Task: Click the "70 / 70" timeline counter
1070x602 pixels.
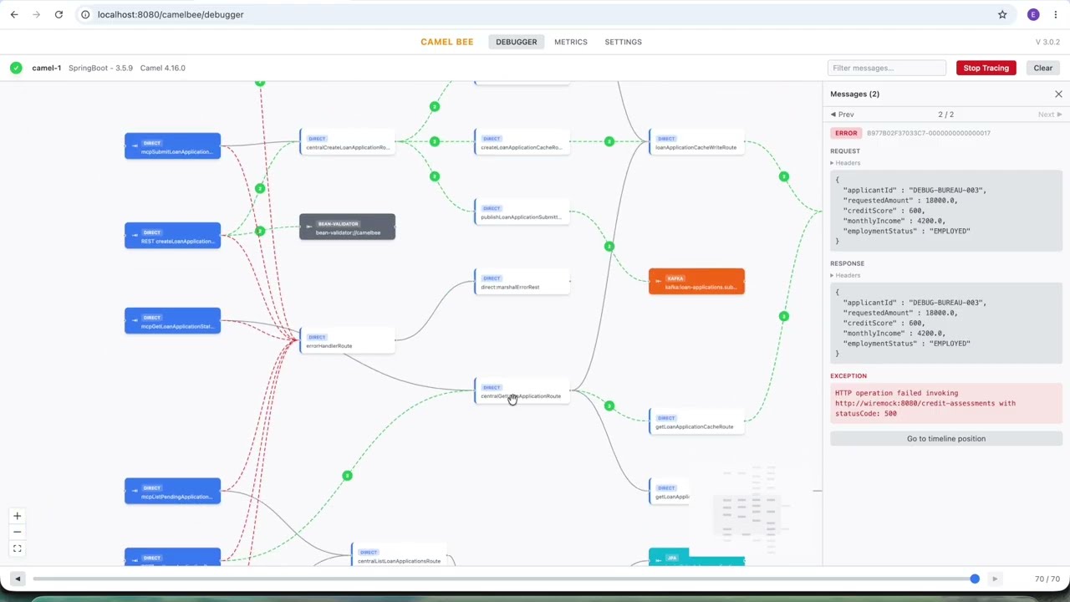Action: coord(1047,579)
